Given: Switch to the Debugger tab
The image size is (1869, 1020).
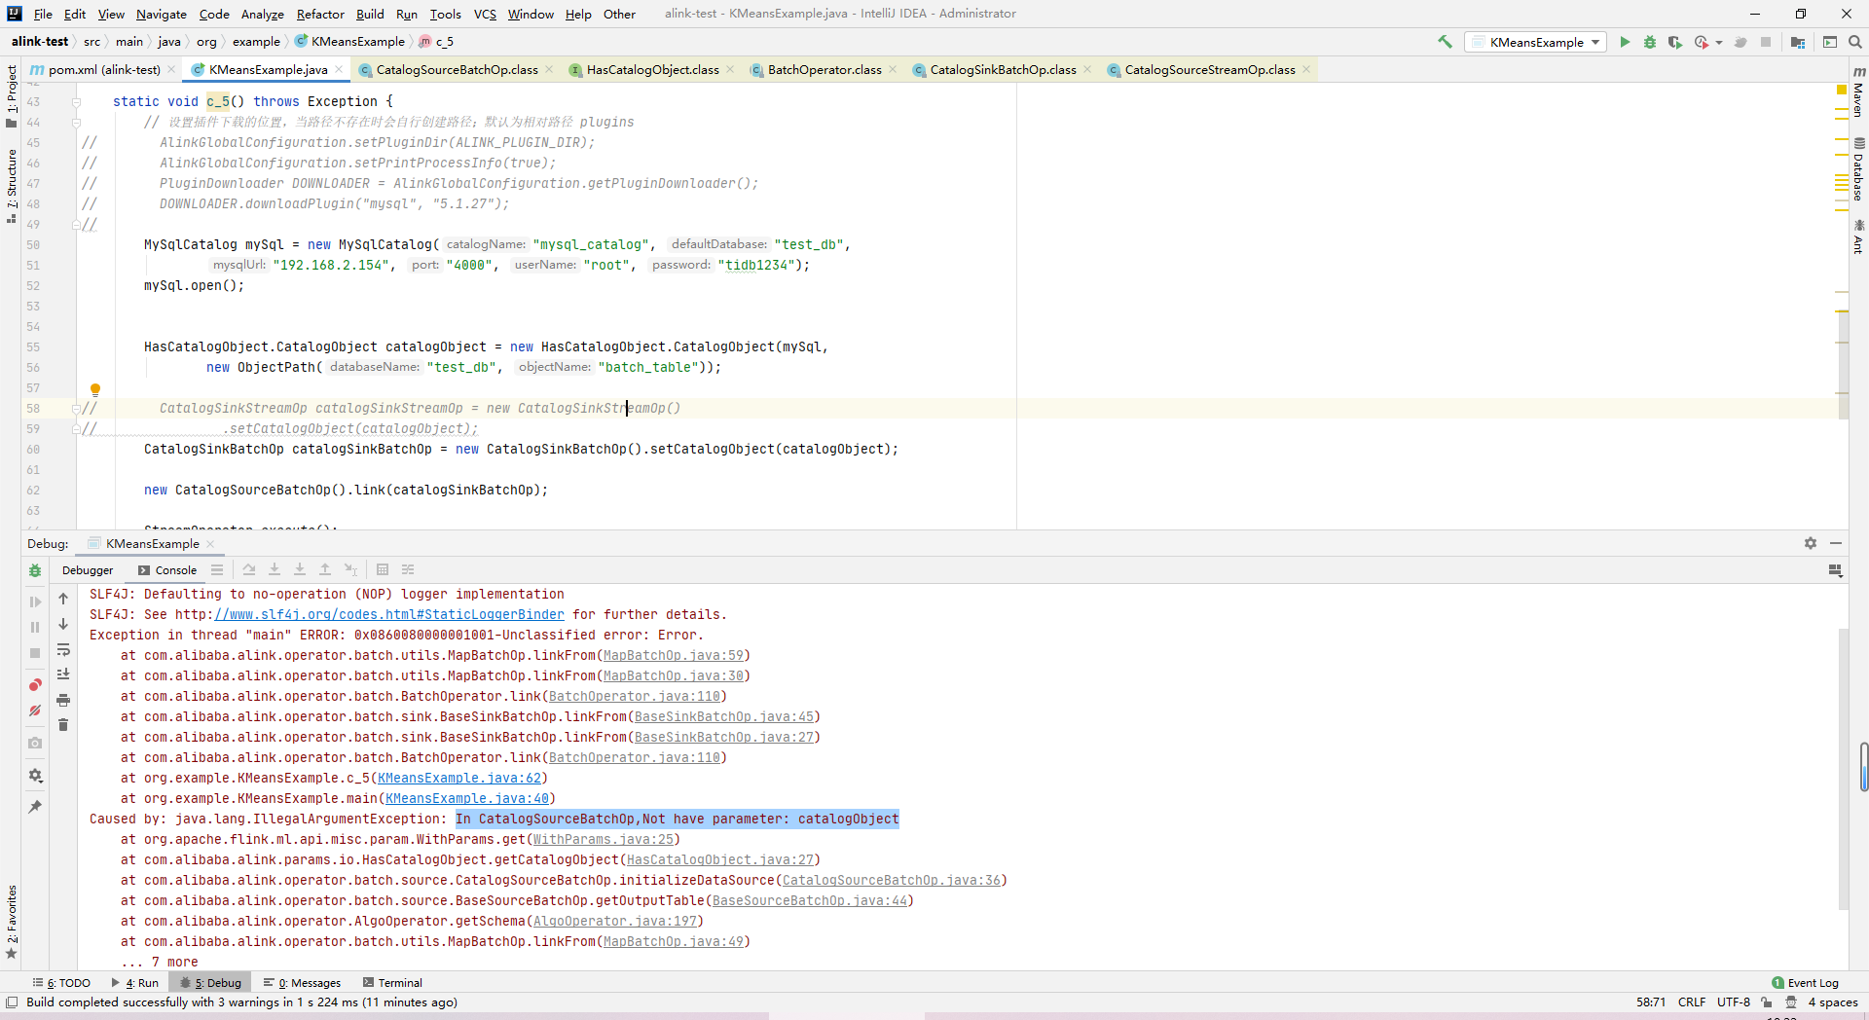Looking at the screenshot, I should pos(88,570).
